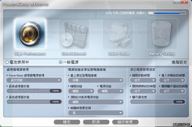The height and width of the screenshot is (127, 192).
Task: Click the 最高處理器狀態 slider handle
Action: 55,91
